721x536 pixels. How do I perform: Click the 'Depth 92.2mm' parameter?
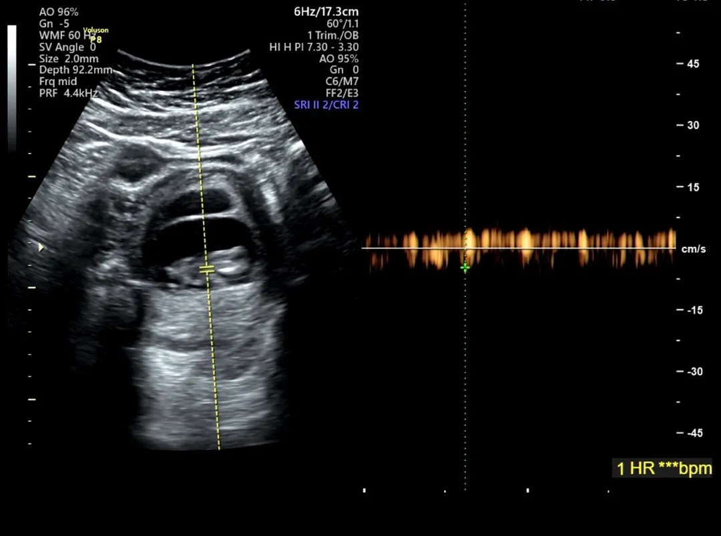point(76,70)
